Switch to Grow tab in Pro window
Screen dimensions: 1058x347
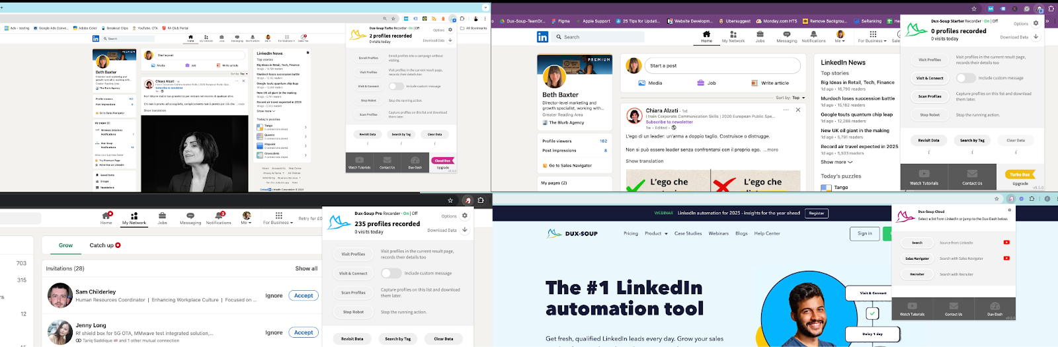click(x=66, y=245)
